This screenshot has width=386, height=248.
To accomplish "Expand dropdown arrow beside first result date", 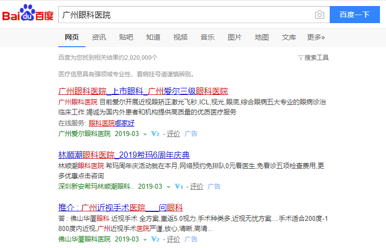I will (x=145, y=134).
